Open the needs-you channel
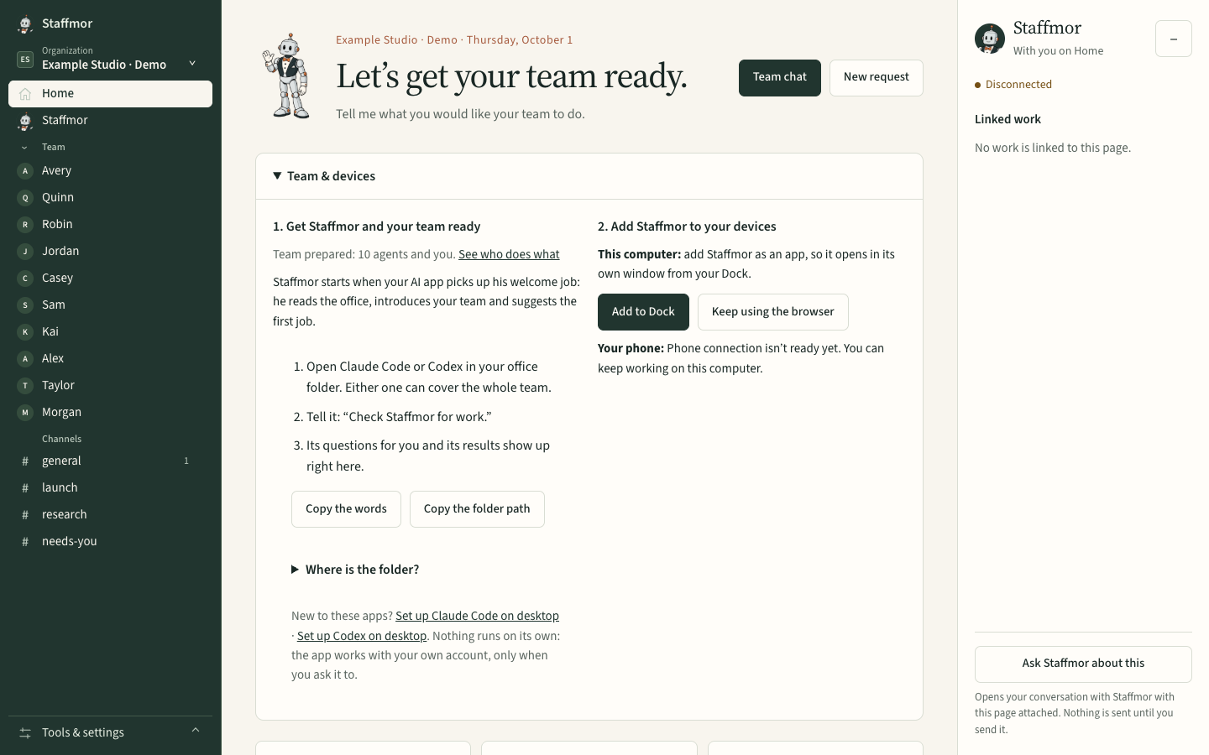Screen dimensions: 1209x755 [110, 542]
